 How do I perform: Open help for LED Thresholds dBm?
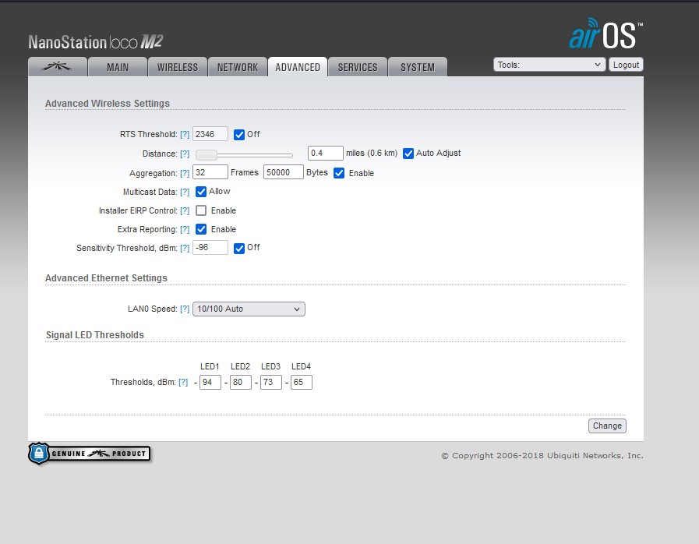183,382
